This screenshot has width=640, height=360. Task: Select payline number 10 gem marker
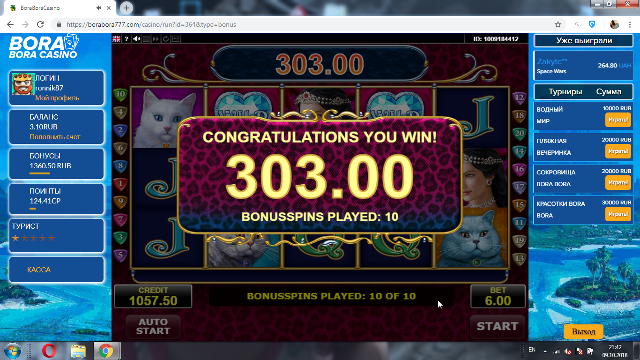point(121,94)
